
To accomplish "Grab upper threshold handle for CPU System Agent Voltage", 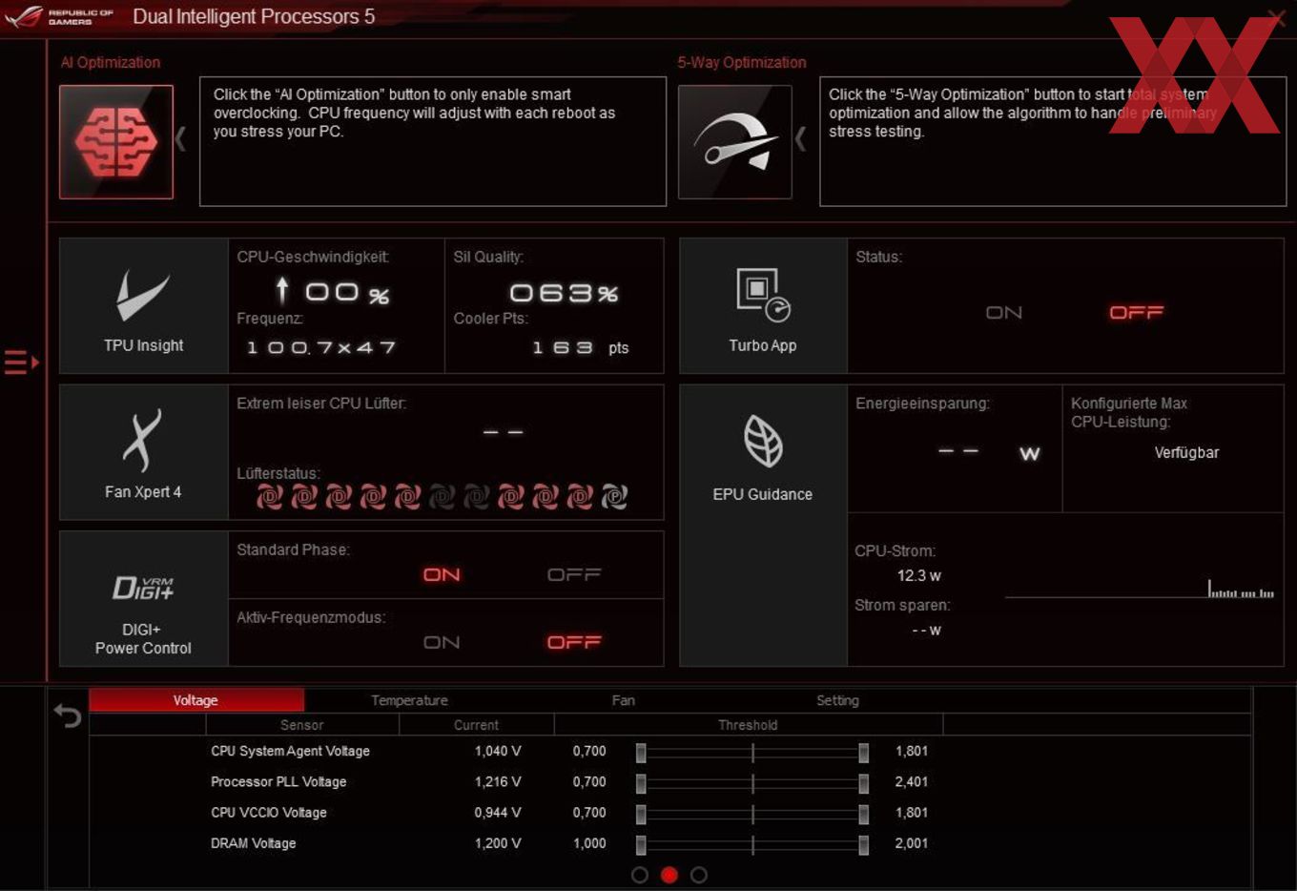I will [x=863, y=753].
